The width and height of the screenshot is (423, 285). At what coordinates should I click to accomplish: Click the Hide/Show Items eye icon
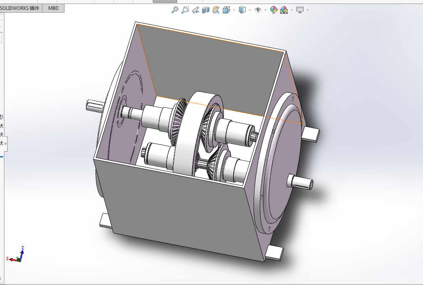point(258,10)
